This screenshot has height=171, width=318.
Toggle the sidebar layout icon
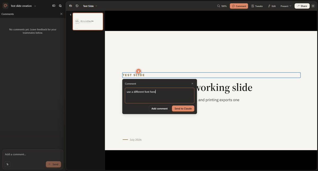tap(54, 6)
